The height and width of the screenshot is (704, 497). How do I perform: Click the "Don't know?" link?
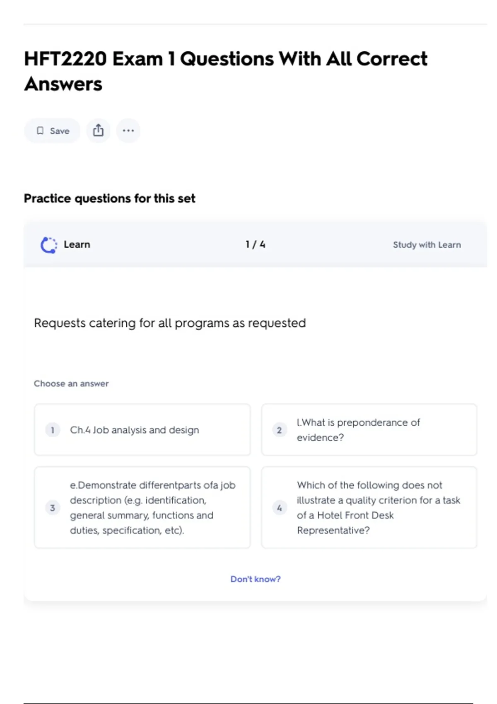255,579
